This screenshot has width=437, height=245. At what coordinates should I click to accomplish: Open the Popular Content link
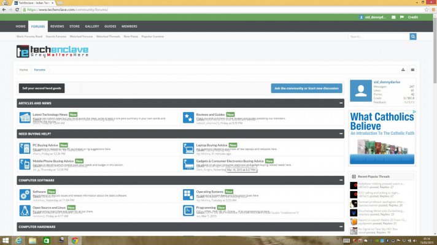coord(153,36)
